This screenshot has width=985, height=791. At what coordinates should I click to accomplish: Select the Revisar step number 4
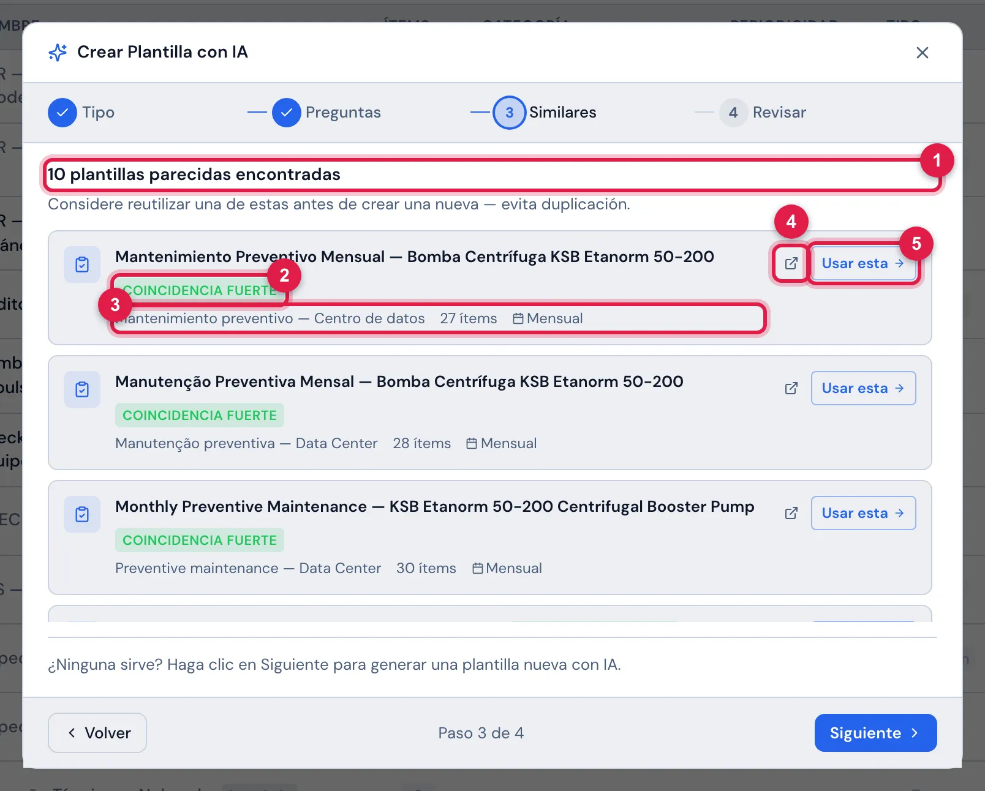pos(733,113)
